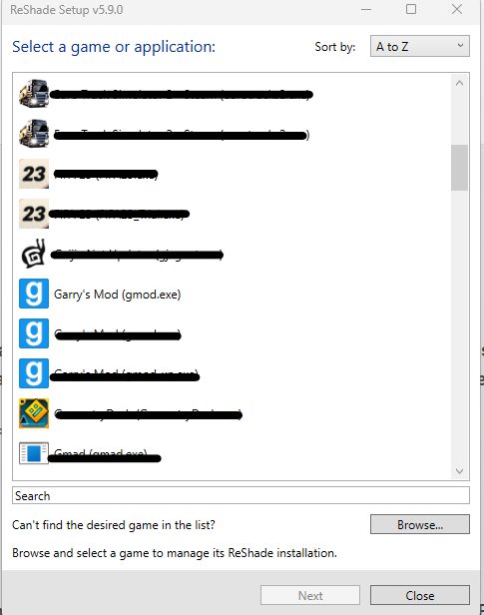The image size is (484, 615).
Task: Click the vertical scrollbar thumb
Action: pos(459,168)
